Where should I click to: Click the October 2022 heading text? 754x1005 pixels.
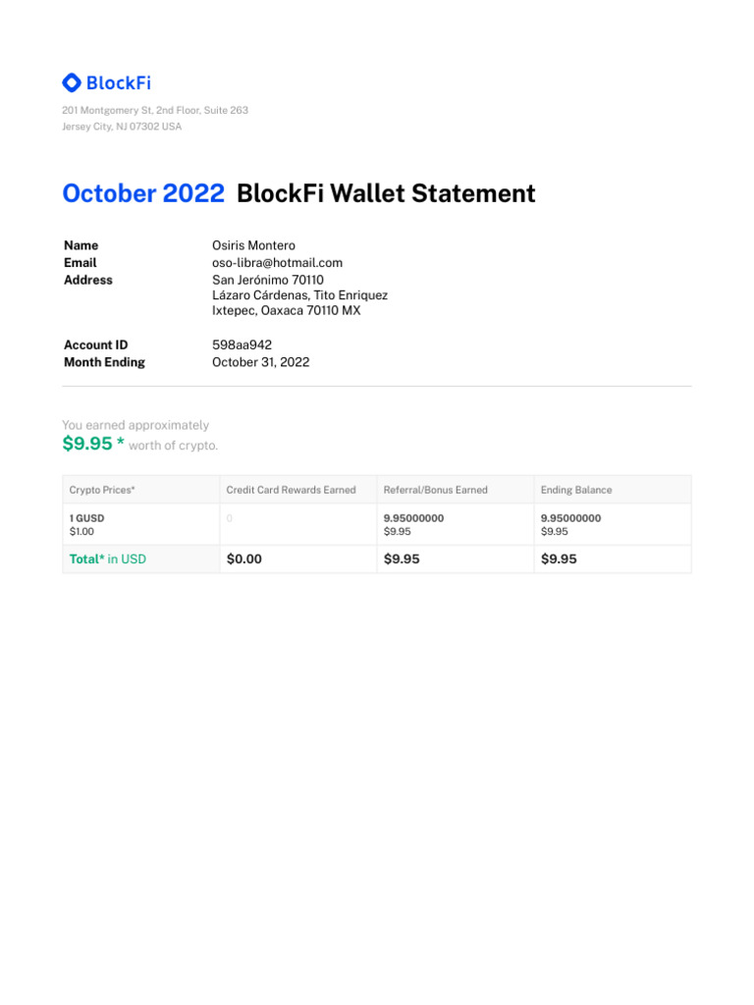pos(143,193)
